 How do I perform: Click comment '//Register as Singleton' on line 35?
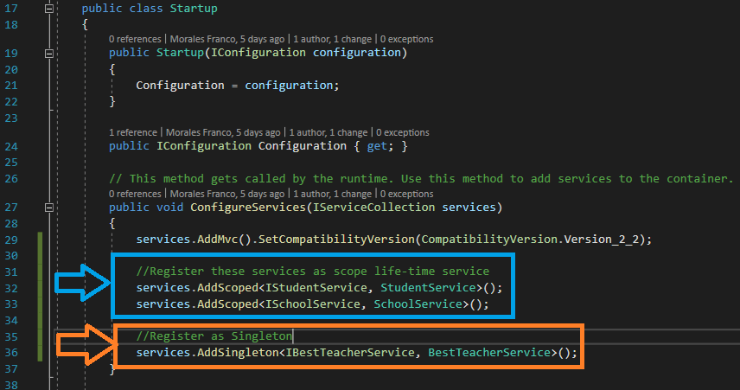click(214, 336)
